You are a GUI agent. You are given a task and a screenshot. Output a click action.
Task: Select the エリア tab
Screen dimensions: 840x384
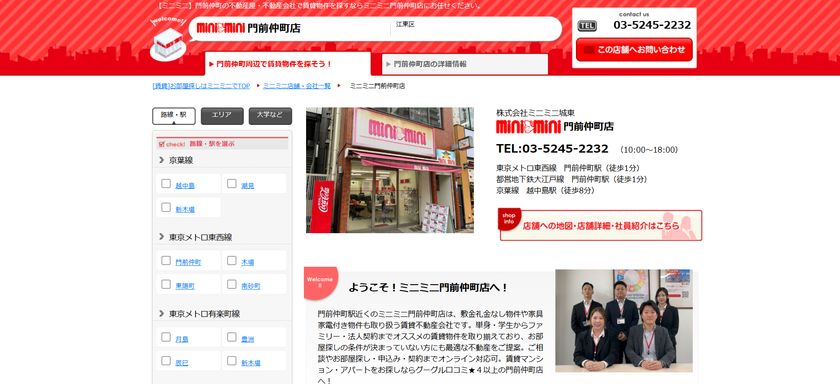[x=222, y=116]
